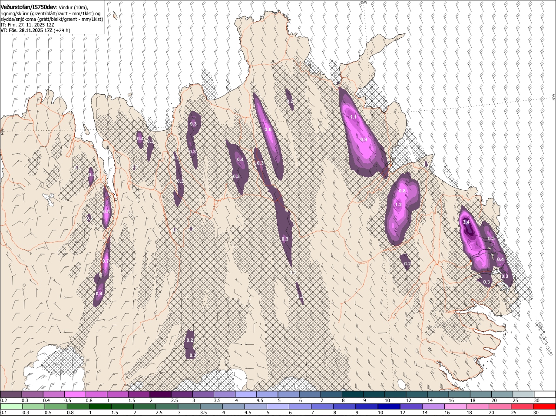556x416 pixels.
Task: Click the palest green rain swatch for 0.1–0.3
Action: (x=12, y=406)
